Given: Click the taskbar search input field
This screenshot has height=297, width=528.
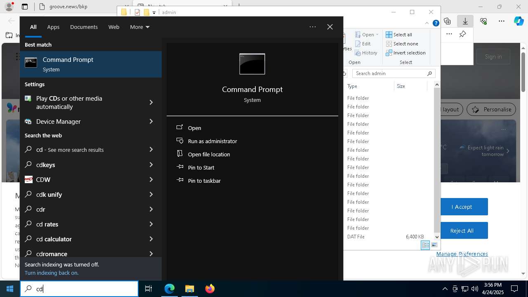Looking at the screenshot, I should (79, 289).
